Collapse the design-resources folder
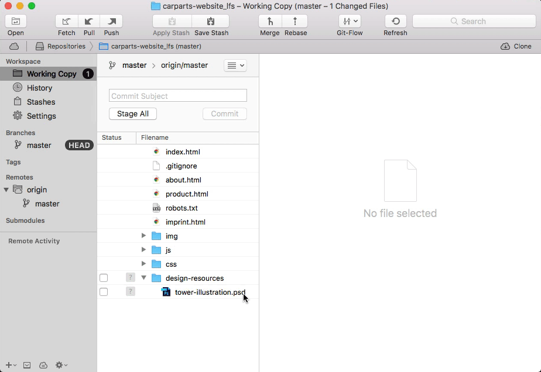The width and height of the screenshot is (541, 372). pyautogui.click(x=143, y=277)
